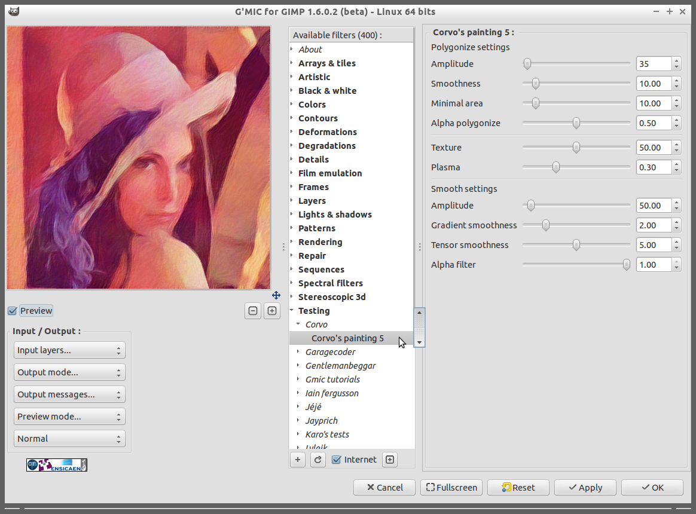Add a filter with the plus button under the list

tap(298, 460)
